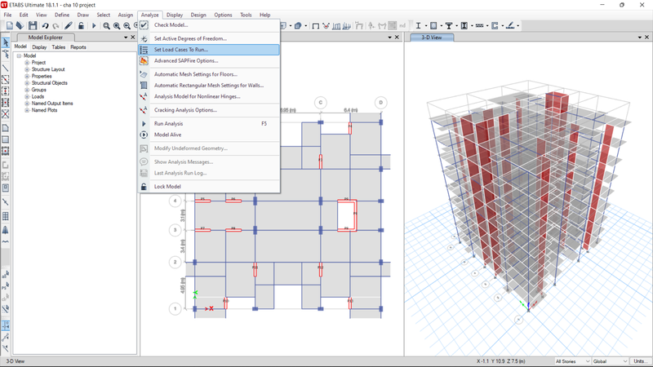Click grid bubble 3 in plan view
The width and height of the screenshot is (653, 367).
tap(175, 230)
